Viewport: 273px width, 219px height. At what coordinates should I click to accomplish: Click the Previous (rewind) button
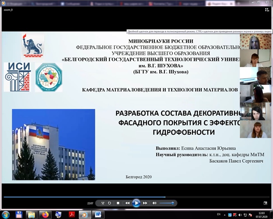tap(127, 203)
